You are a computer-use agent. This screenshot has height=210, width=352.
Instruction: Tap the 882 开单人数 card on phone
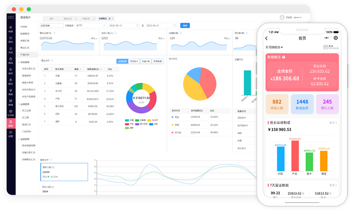(x=277, y=104)
